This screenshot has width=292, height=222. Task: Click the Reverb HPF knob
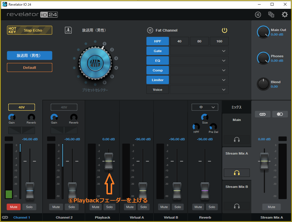[196, 127]
